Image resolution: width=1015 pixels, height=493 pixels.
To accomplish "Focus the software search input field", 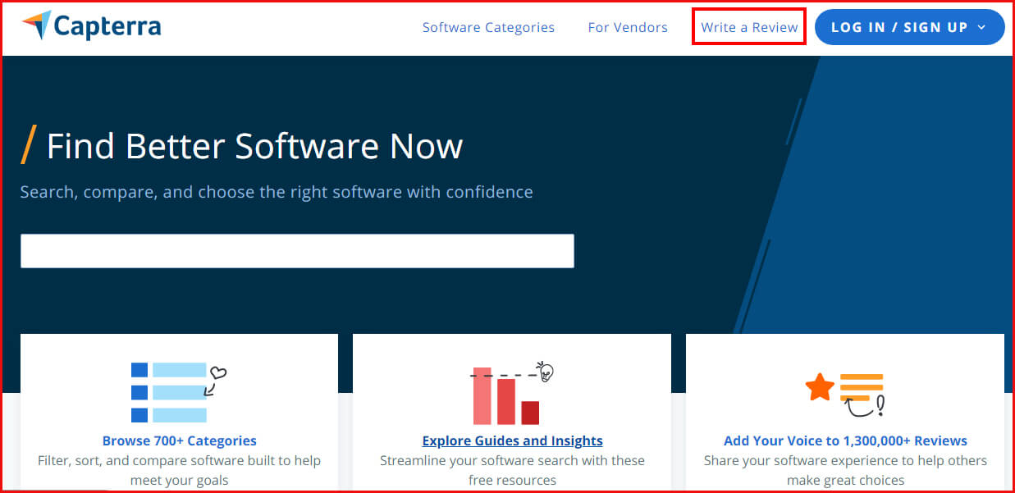I will click(297, 251).
